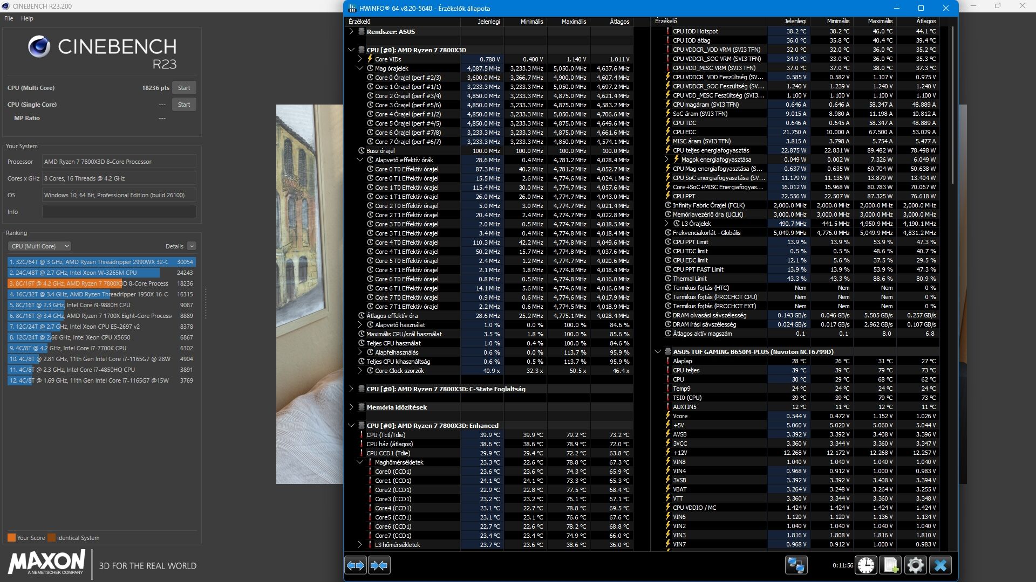The height and width of the screenshot is (582, 1036).
Task: Toggle the ranking Details arrow button
Action: [x=192, y=246]
